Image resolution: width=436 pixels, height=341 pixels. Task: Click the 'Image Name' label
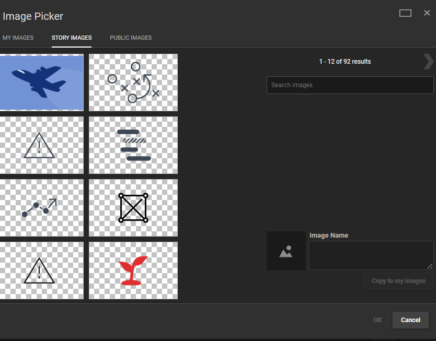click(x=329, y=236)
